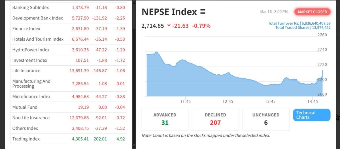Click the MARKET CLOSED badge
The height and width of the screenshot is (149, 340).
coord(312,12)
